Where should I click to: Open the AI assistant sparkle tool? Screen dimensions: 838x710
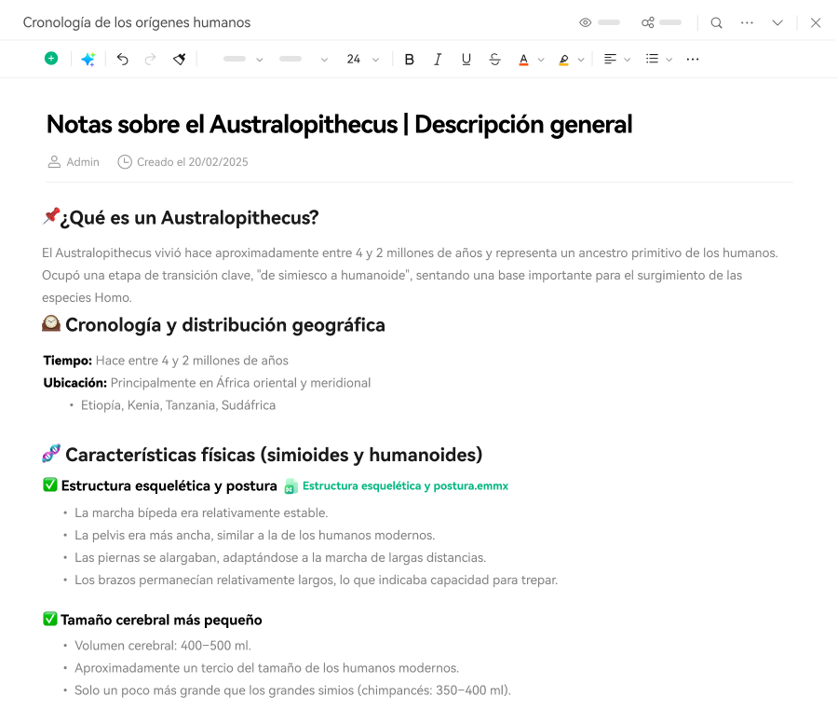[88, 59]
